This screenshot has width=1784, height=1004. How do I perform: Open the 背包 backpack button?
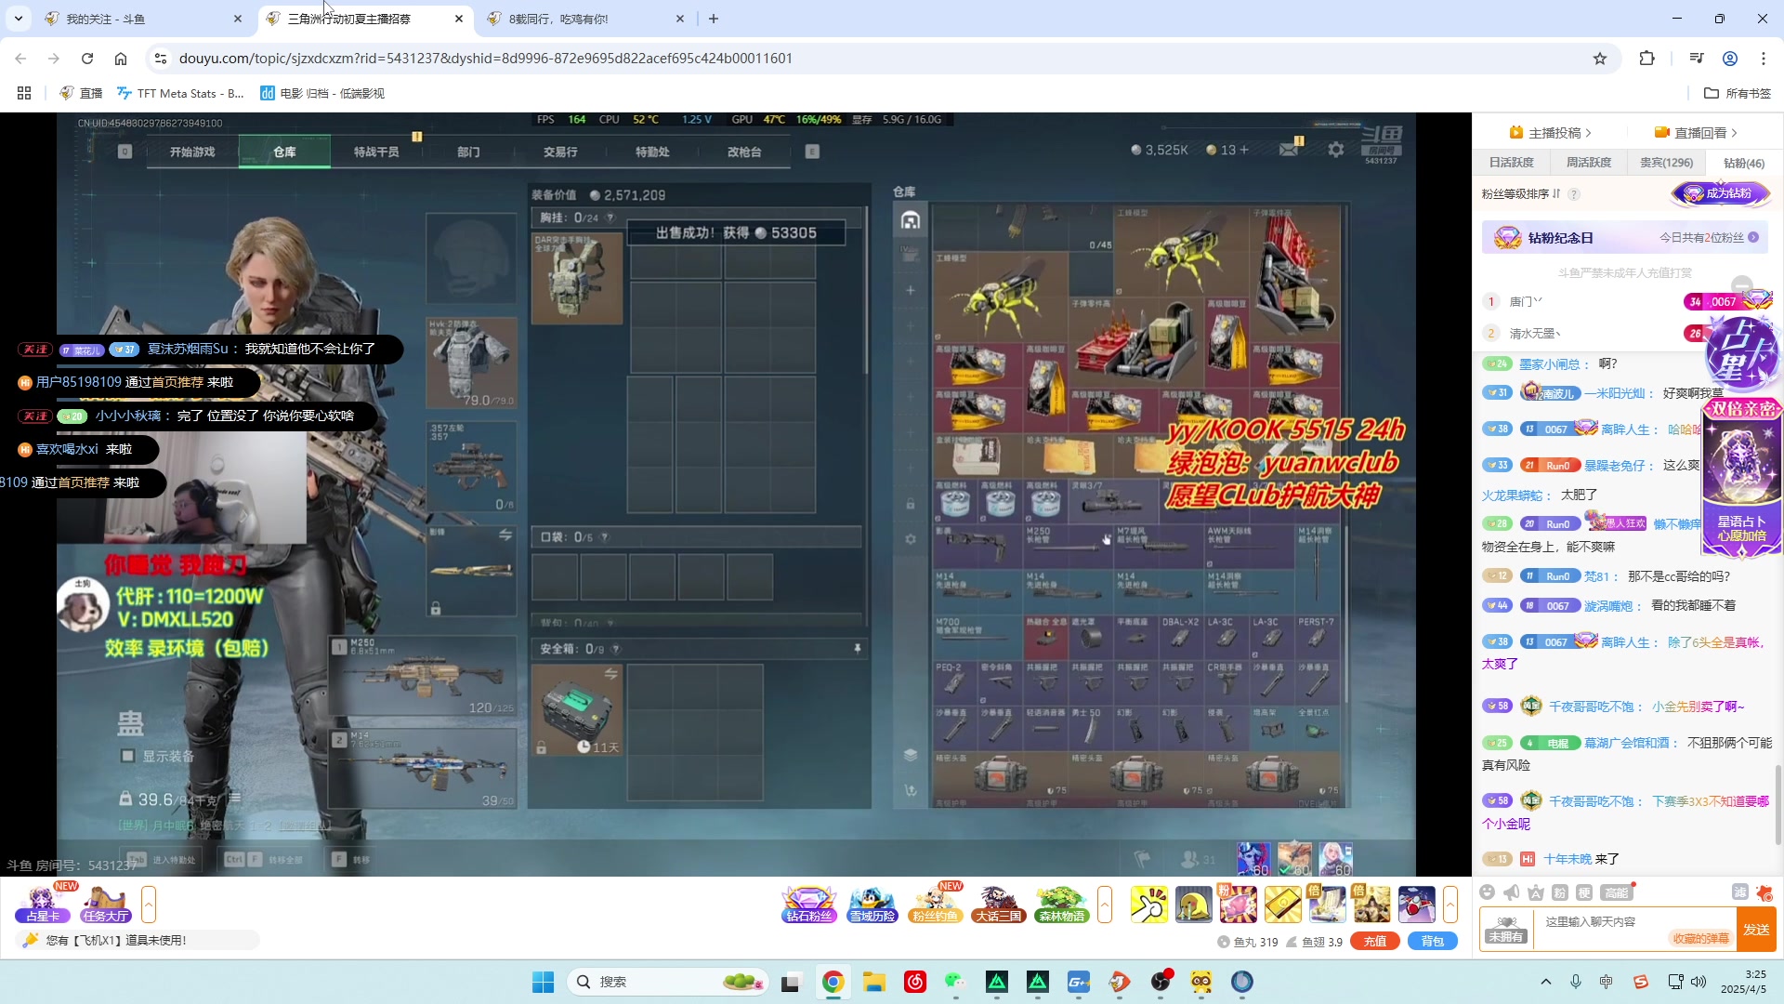1433,942
